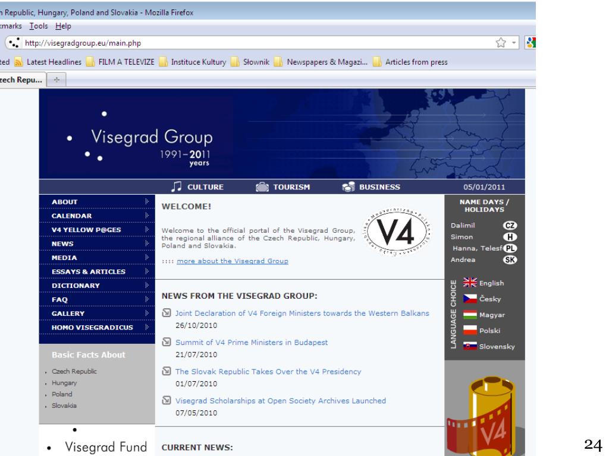This screenshot has height=456, width=609.
Task: Expand the HOMO VISEGRADICUS menu arrow
Action: click(x=147, y=327)
